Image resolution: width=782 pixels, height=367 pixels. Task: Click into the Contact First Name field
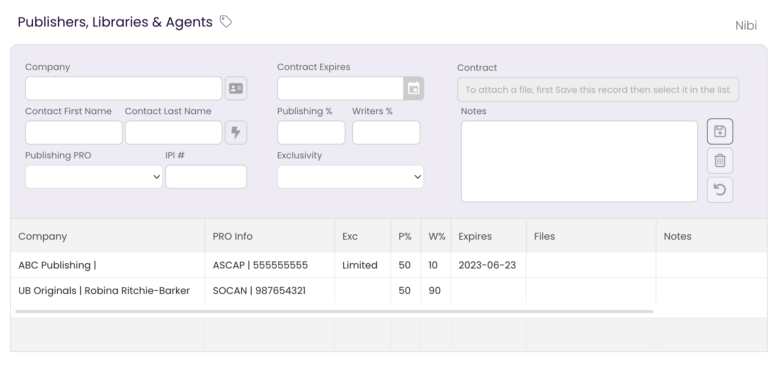click(74, 133)
